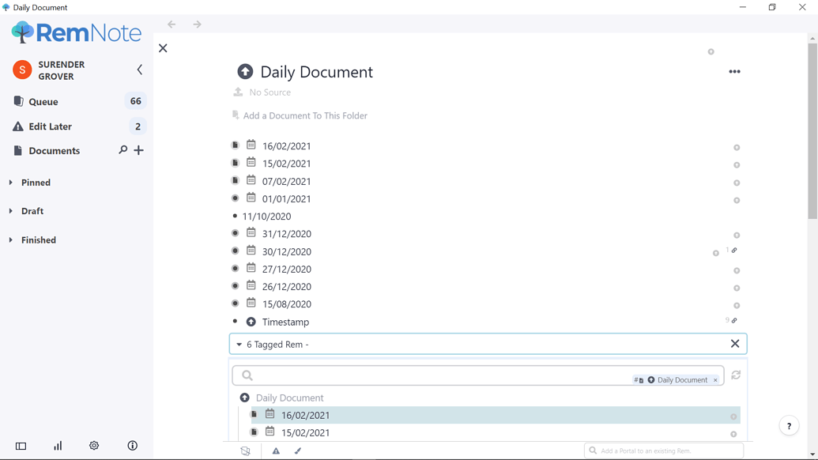
Task: Open the Queue in sidebar
Action: tap(43, 101)
